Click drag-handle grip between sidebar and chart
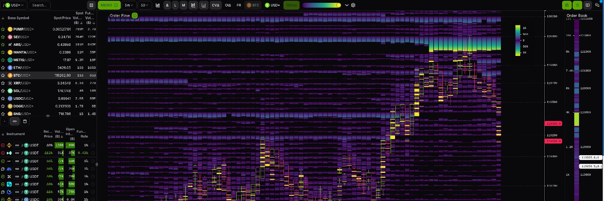Image resolution: width=604 pixels, height=201 pixels. 96,164
